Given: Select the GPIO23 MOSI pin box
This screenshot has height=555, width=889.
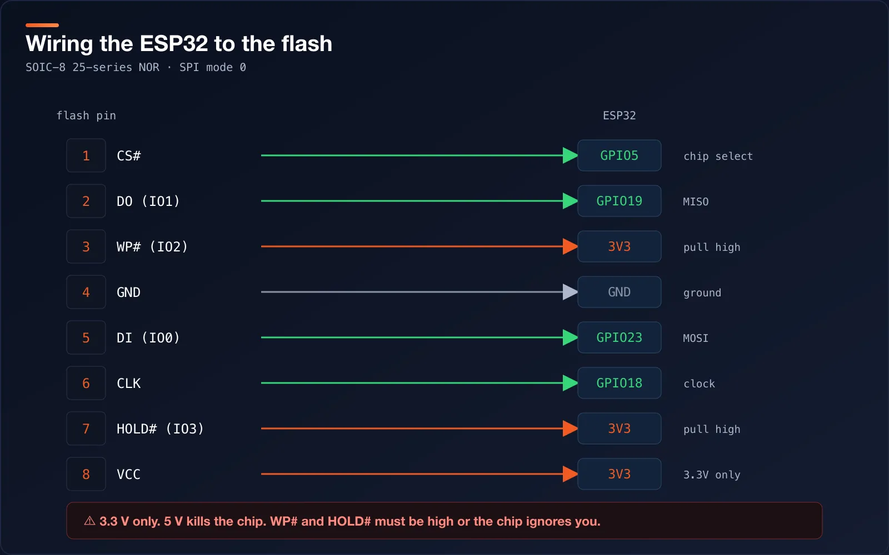Looking at the screenshot, I should pyautogui.click(x=620, y=337).
